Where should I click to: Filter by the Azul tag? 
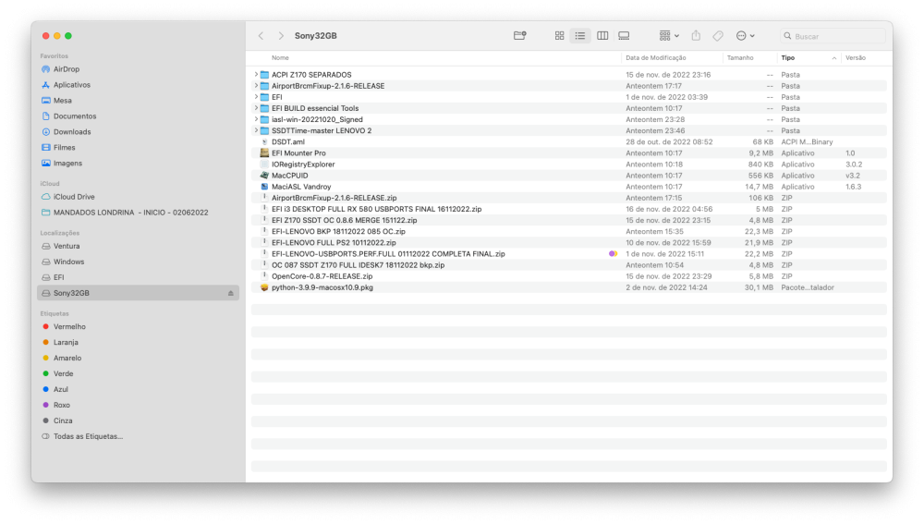click(61, 389)
